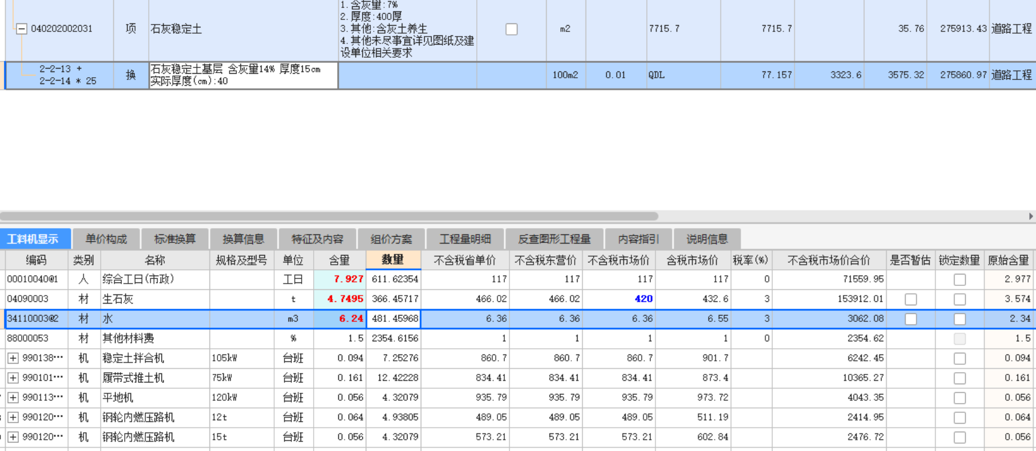This screenshot has width=1036, height=451.
Task: Select the 275913.43 total cell
Action: click(958, 29)
